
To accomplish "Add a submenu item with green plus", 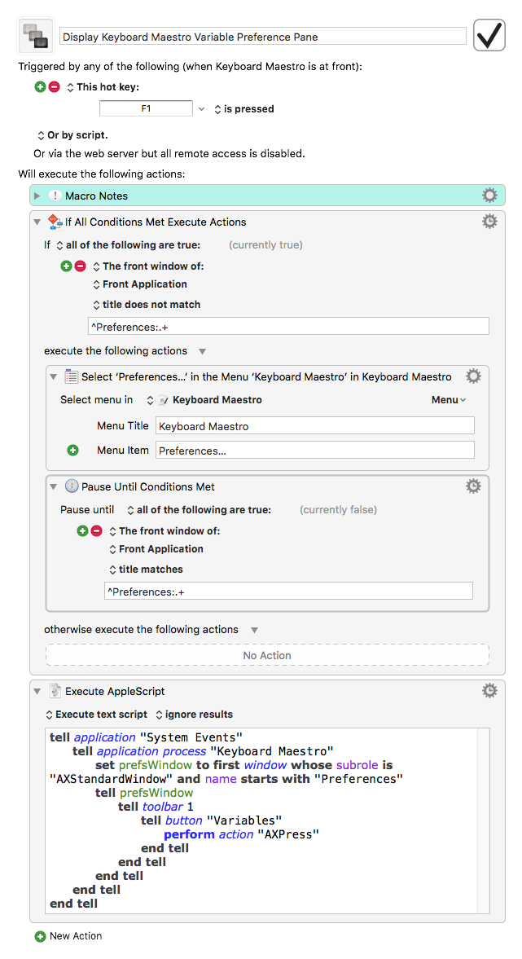I will (x=72, y=450).
